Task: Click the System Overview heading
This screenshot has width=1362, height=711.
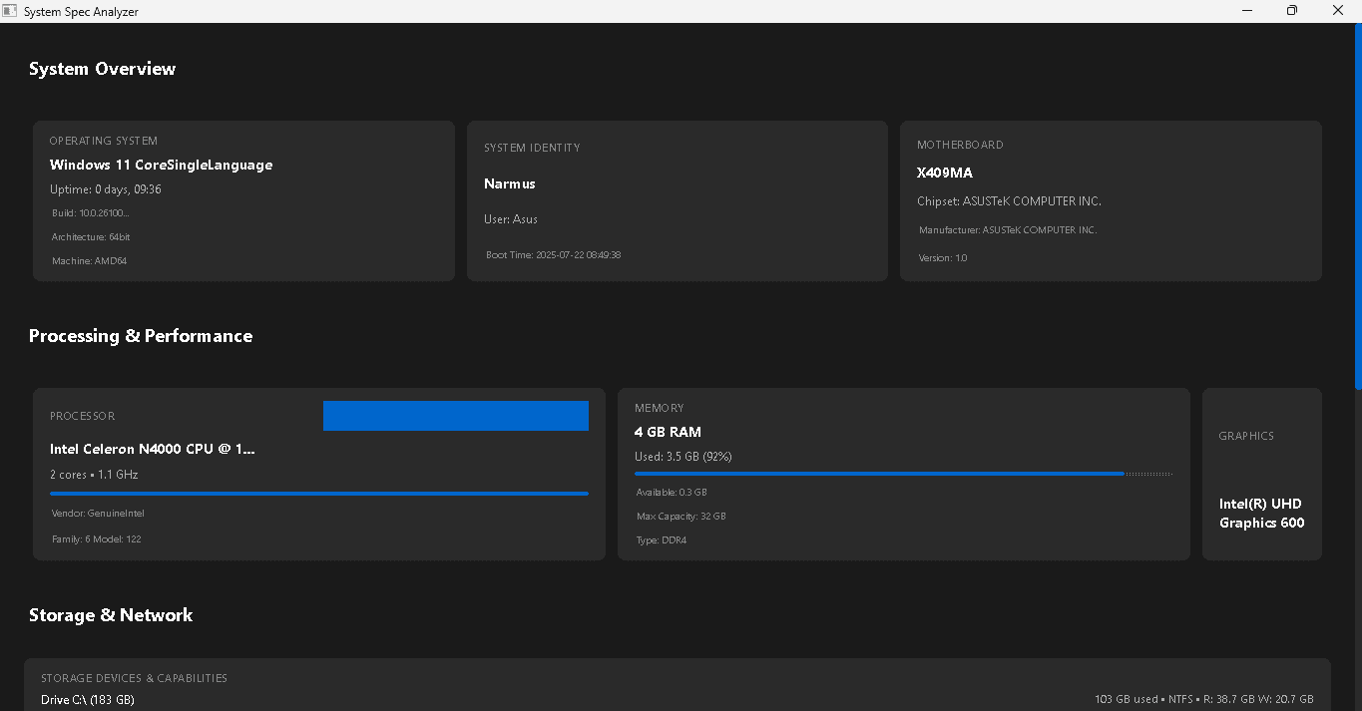Action: coord(102,69)
